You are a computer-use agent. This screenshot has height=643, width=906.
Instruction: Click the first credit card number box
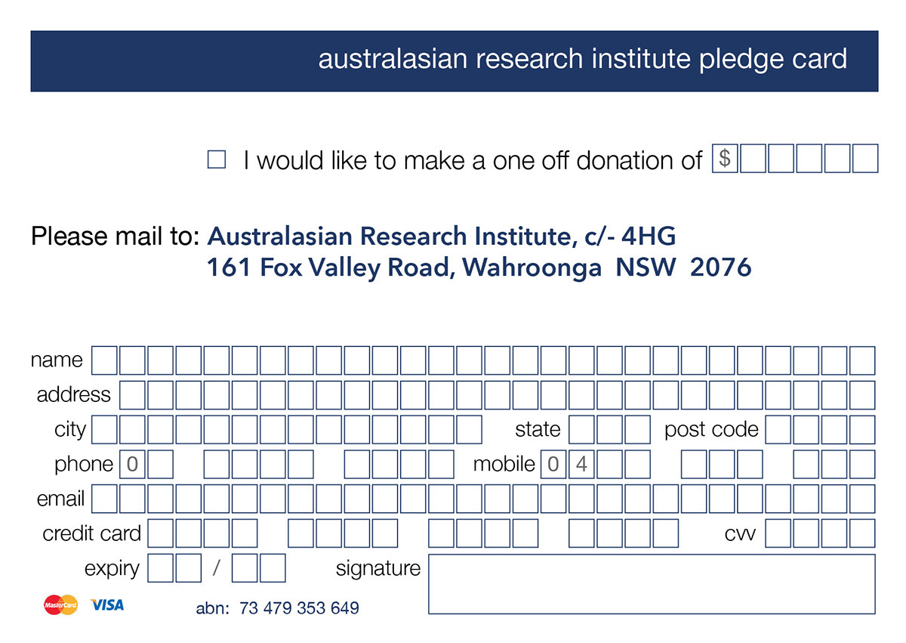pos(160,533)
